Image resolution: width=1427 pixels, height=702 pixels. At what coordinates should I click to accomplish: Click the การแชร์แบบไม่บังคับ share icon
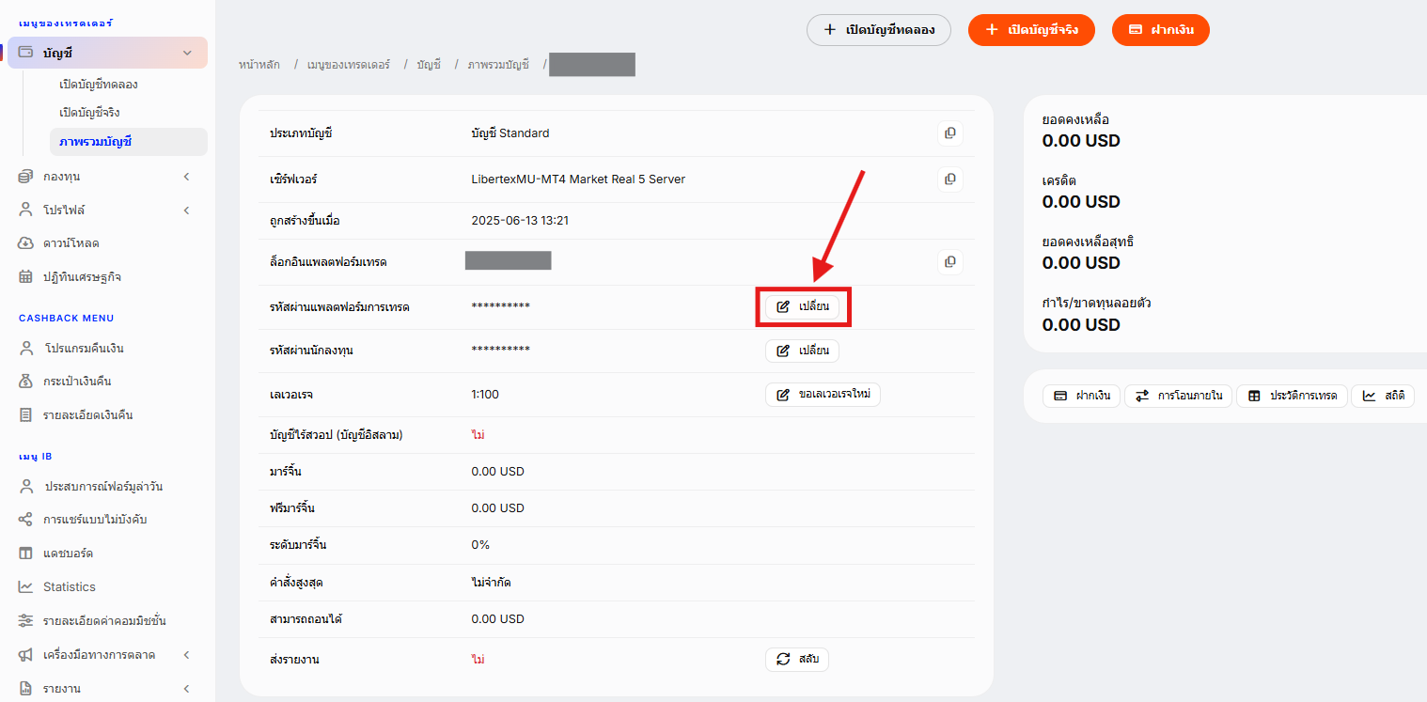click(26, 520)
